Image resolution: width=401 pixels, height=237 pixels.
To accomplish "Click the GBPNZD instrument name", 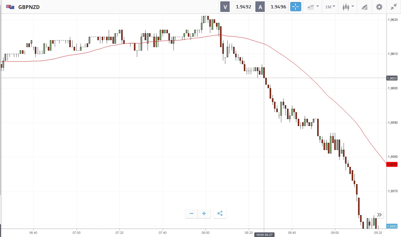I will point(29,7).
